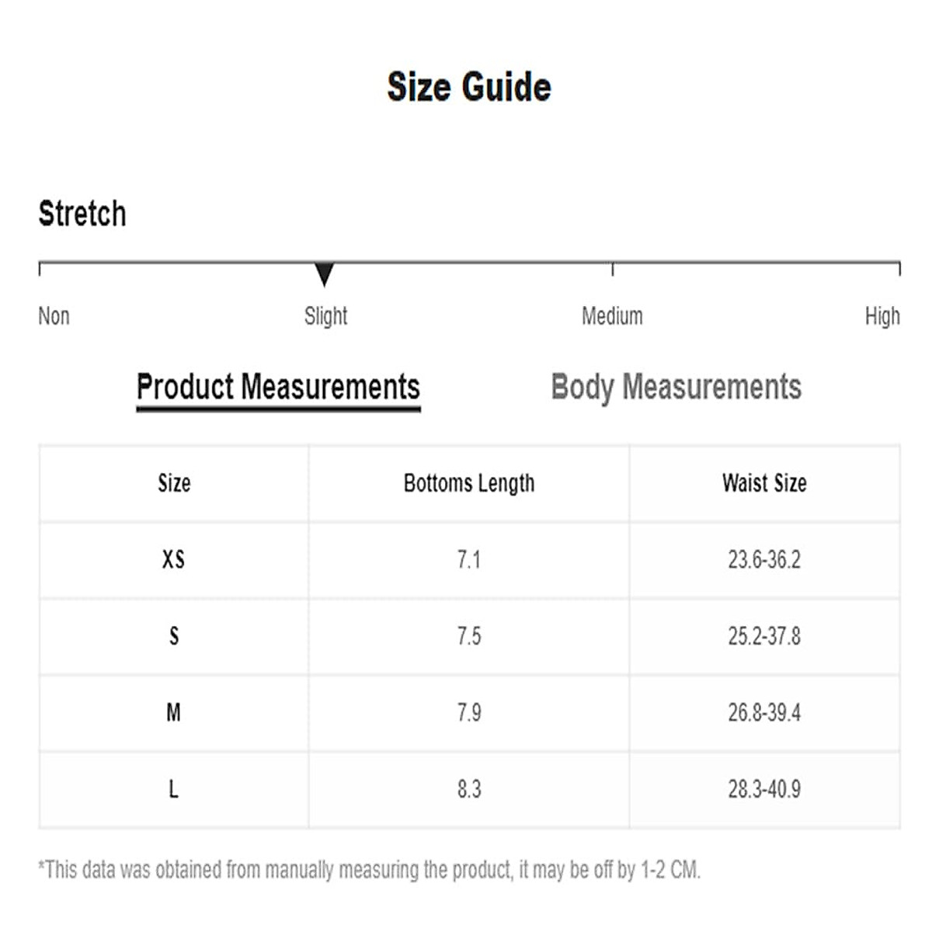Click the Non stretch label

point(54,316)
